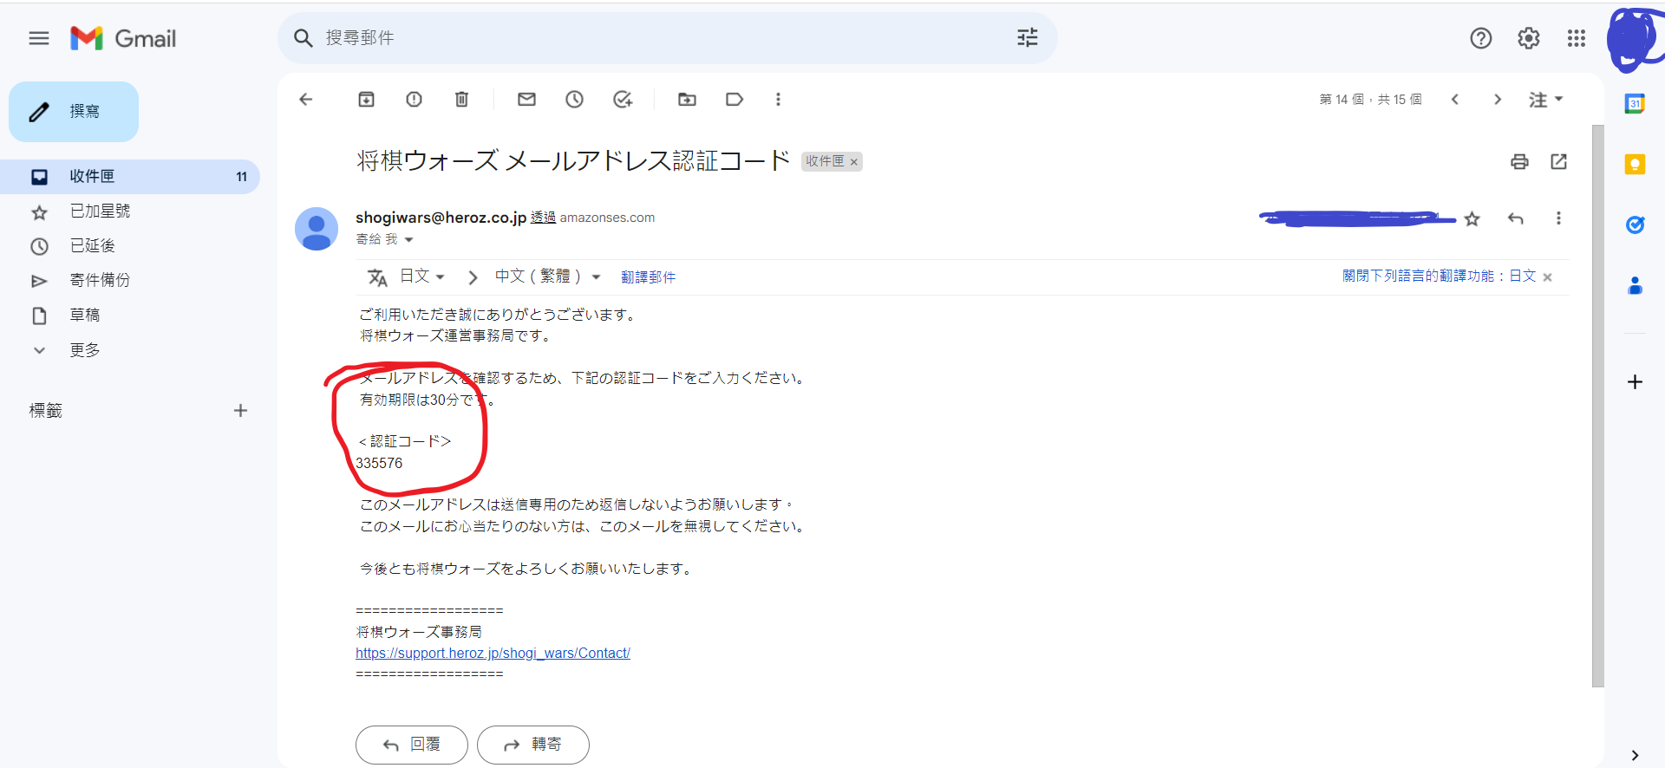Open Google Calendar side panel
The image size is (1665, 768).
tap(1635, 104)
